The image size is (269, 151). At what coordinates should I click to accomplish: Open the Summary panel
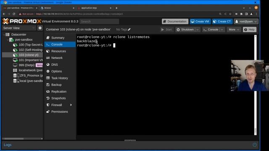tap(58, 38)
